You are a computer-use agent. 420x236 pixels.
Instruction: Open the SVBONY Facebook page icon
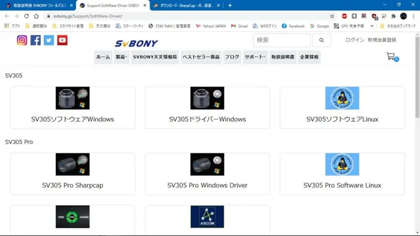35,40
